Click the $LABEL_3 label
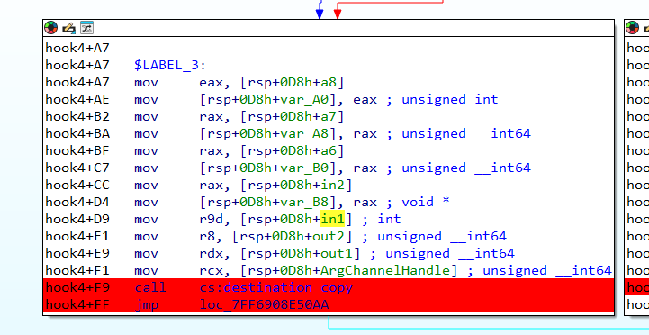Image resolution: width=649 pixels, height=335 pixels. [170, 65]
